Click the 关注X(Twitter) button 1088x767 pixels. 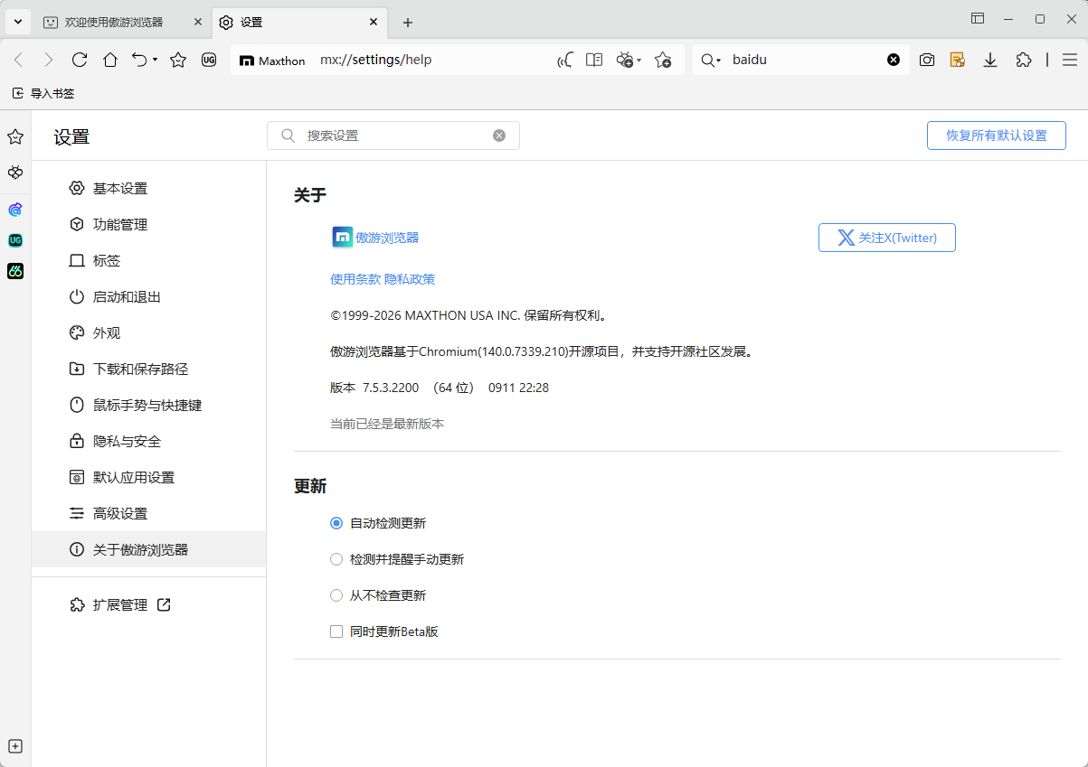click(x=887, y=238)
